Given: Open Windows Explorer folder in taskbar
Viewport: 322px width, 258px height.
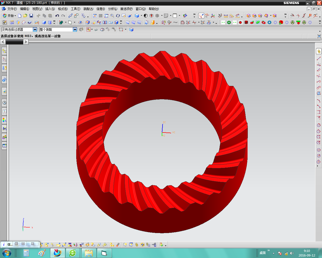Looking at the screenshot, I should (89, 253).
